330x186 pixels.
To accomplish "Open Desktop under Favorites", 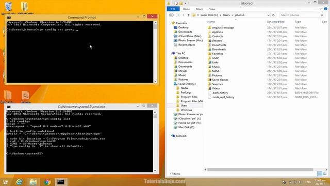I will 183,27.
